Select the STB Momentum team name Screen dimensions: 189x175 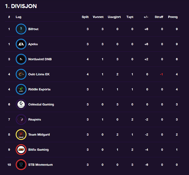tap(40, 165)
